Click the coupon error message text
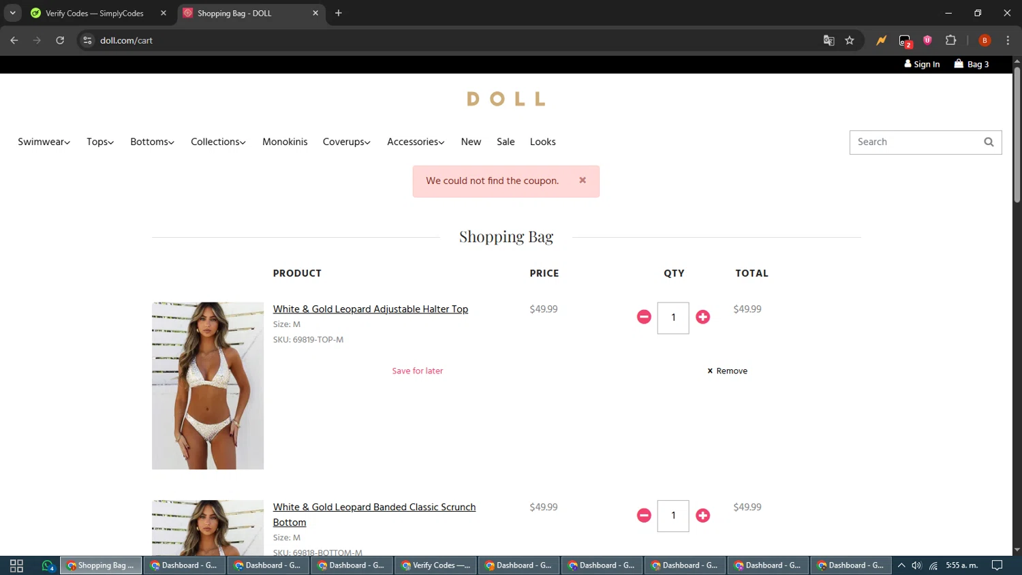 (x=492, y=181)
